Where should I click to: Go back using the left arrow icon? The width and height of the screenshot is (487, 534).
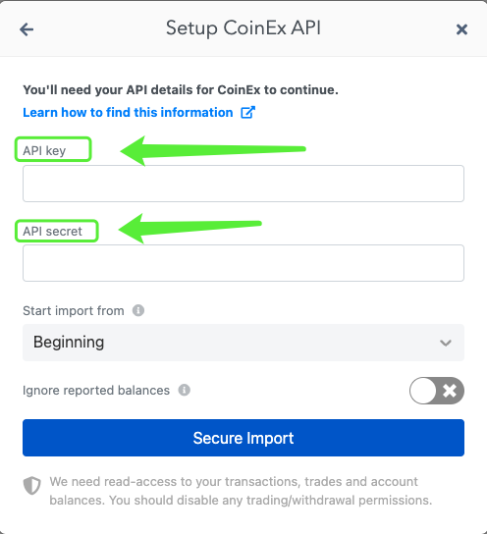coord(27,29)
